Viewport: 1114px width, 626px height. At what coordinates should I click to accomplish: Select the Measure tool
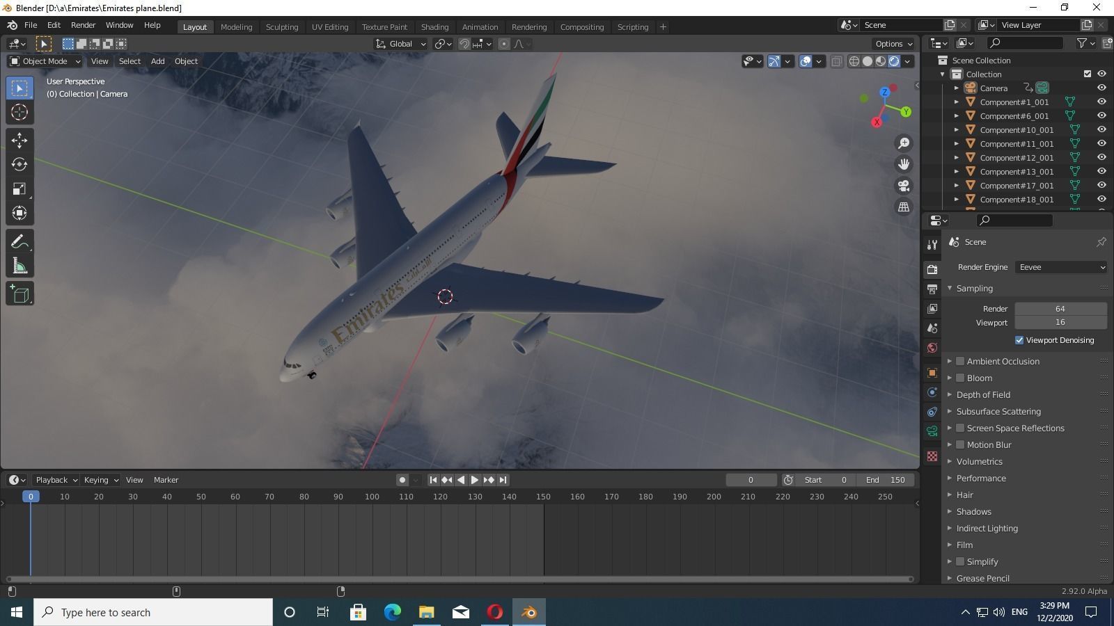pos(19,266)
